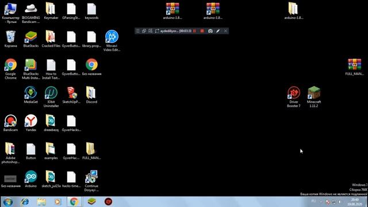Select the SketchUpP installer icon
The height and width of the screenshot is (207, 368).
click(71, 95)
